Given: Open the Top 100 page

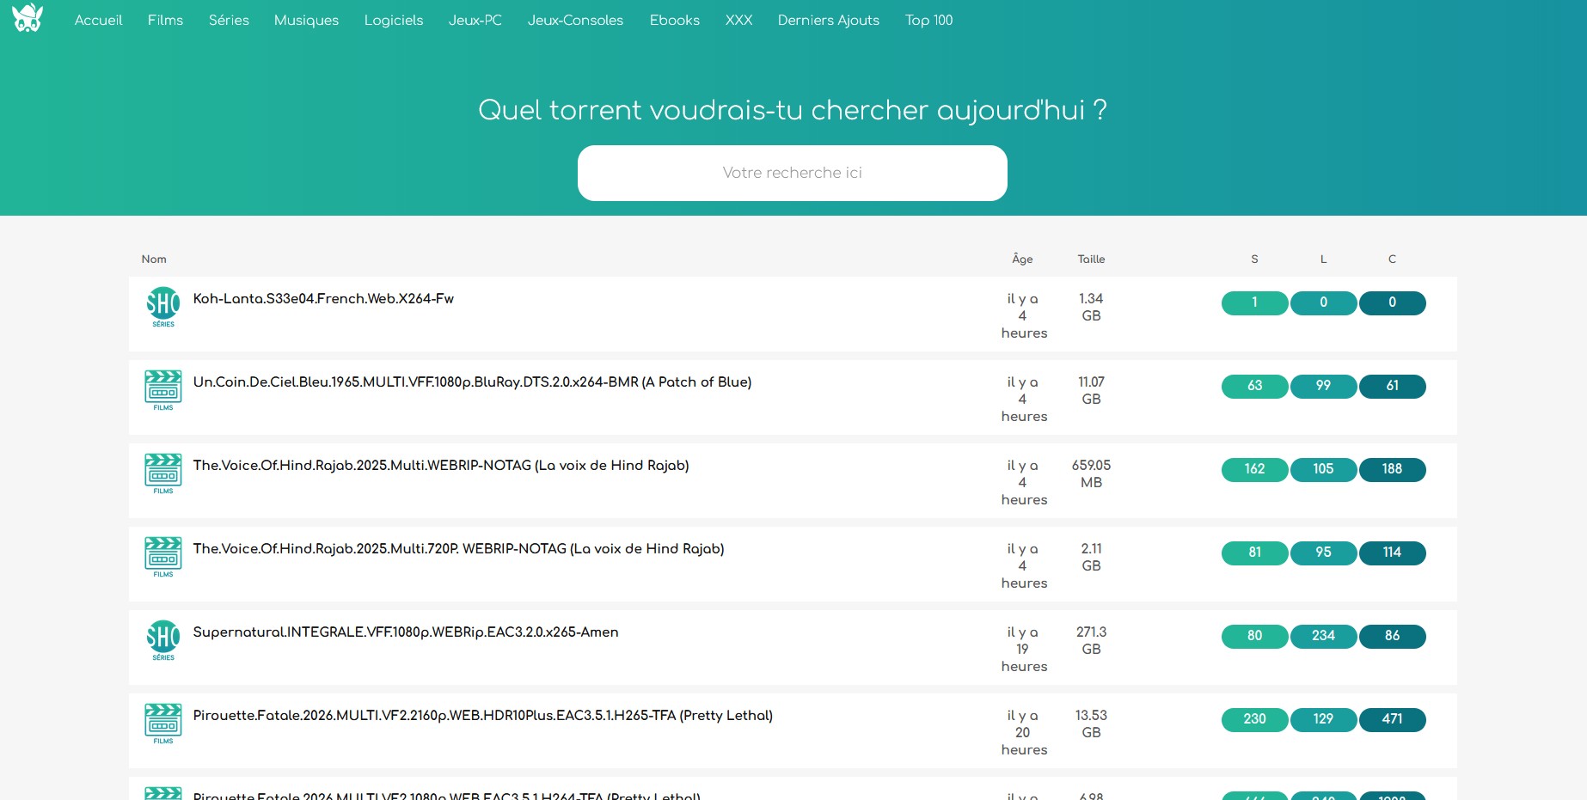Looking at the screenshot, I should [928, 20].
